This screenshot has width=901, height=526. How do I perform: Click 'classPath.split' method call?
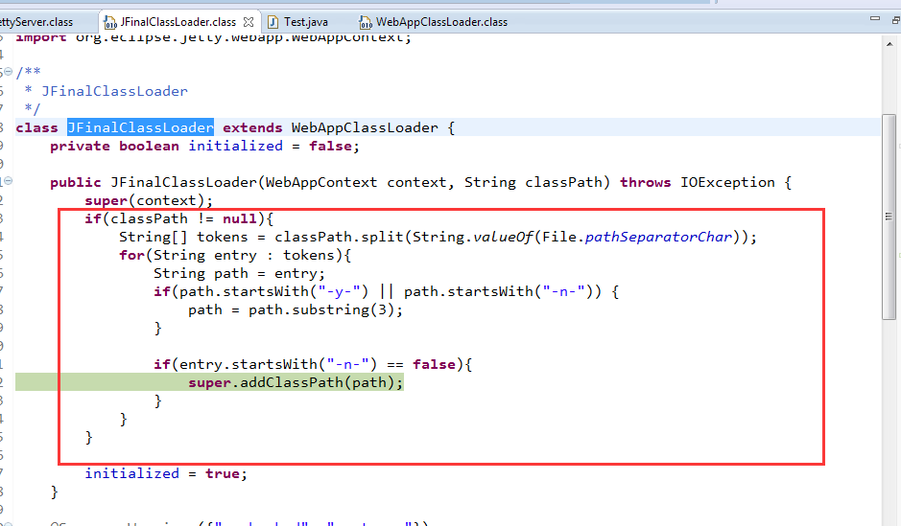(339, 237)
